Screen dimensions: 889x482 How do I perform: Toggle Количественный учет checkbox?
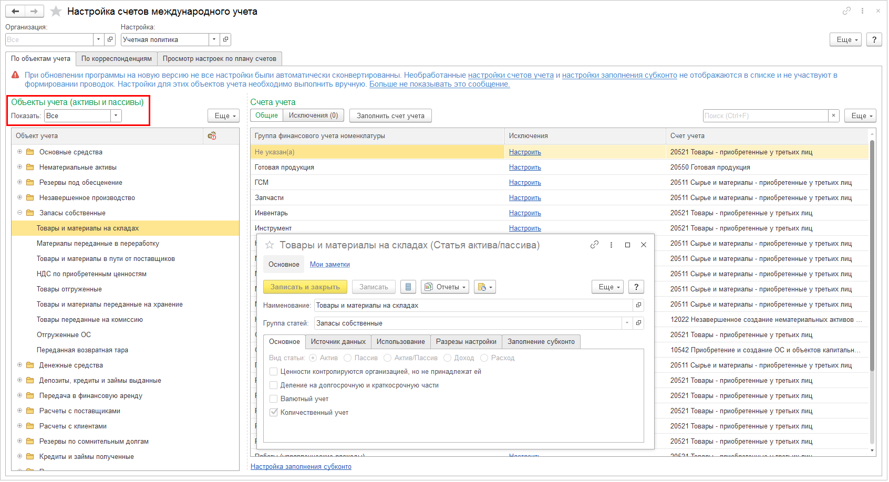(273, 413)
